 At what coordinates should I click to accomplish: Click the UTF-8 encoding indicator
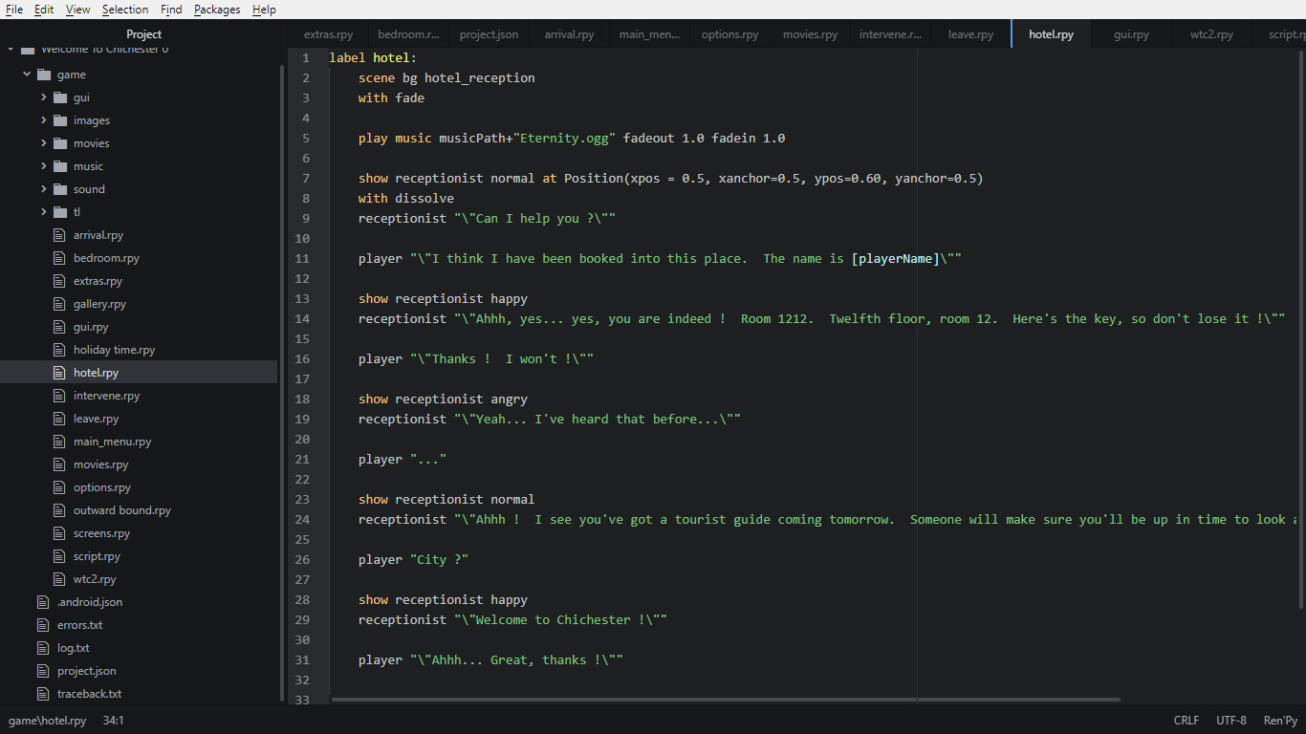tap(1230, 720)
